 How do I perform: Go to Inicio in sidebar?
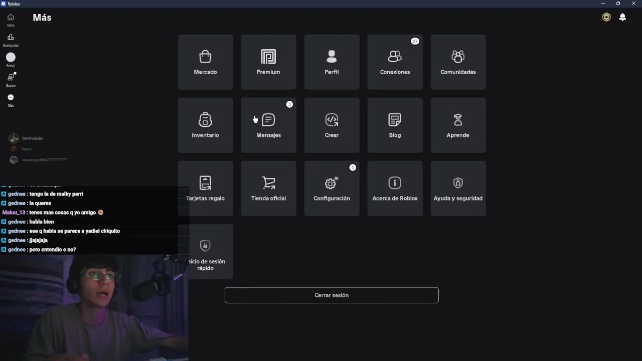pos(11,20)
